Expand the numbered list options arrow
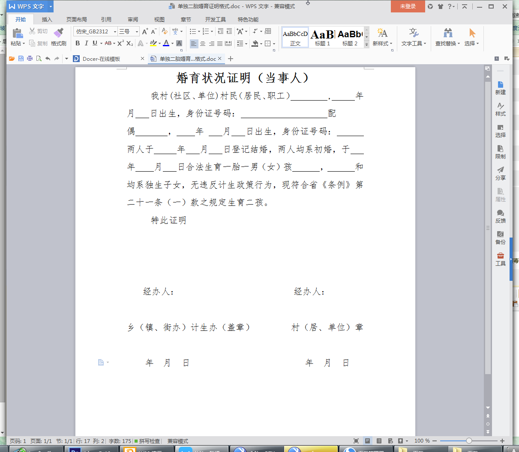 pos(212,31)
